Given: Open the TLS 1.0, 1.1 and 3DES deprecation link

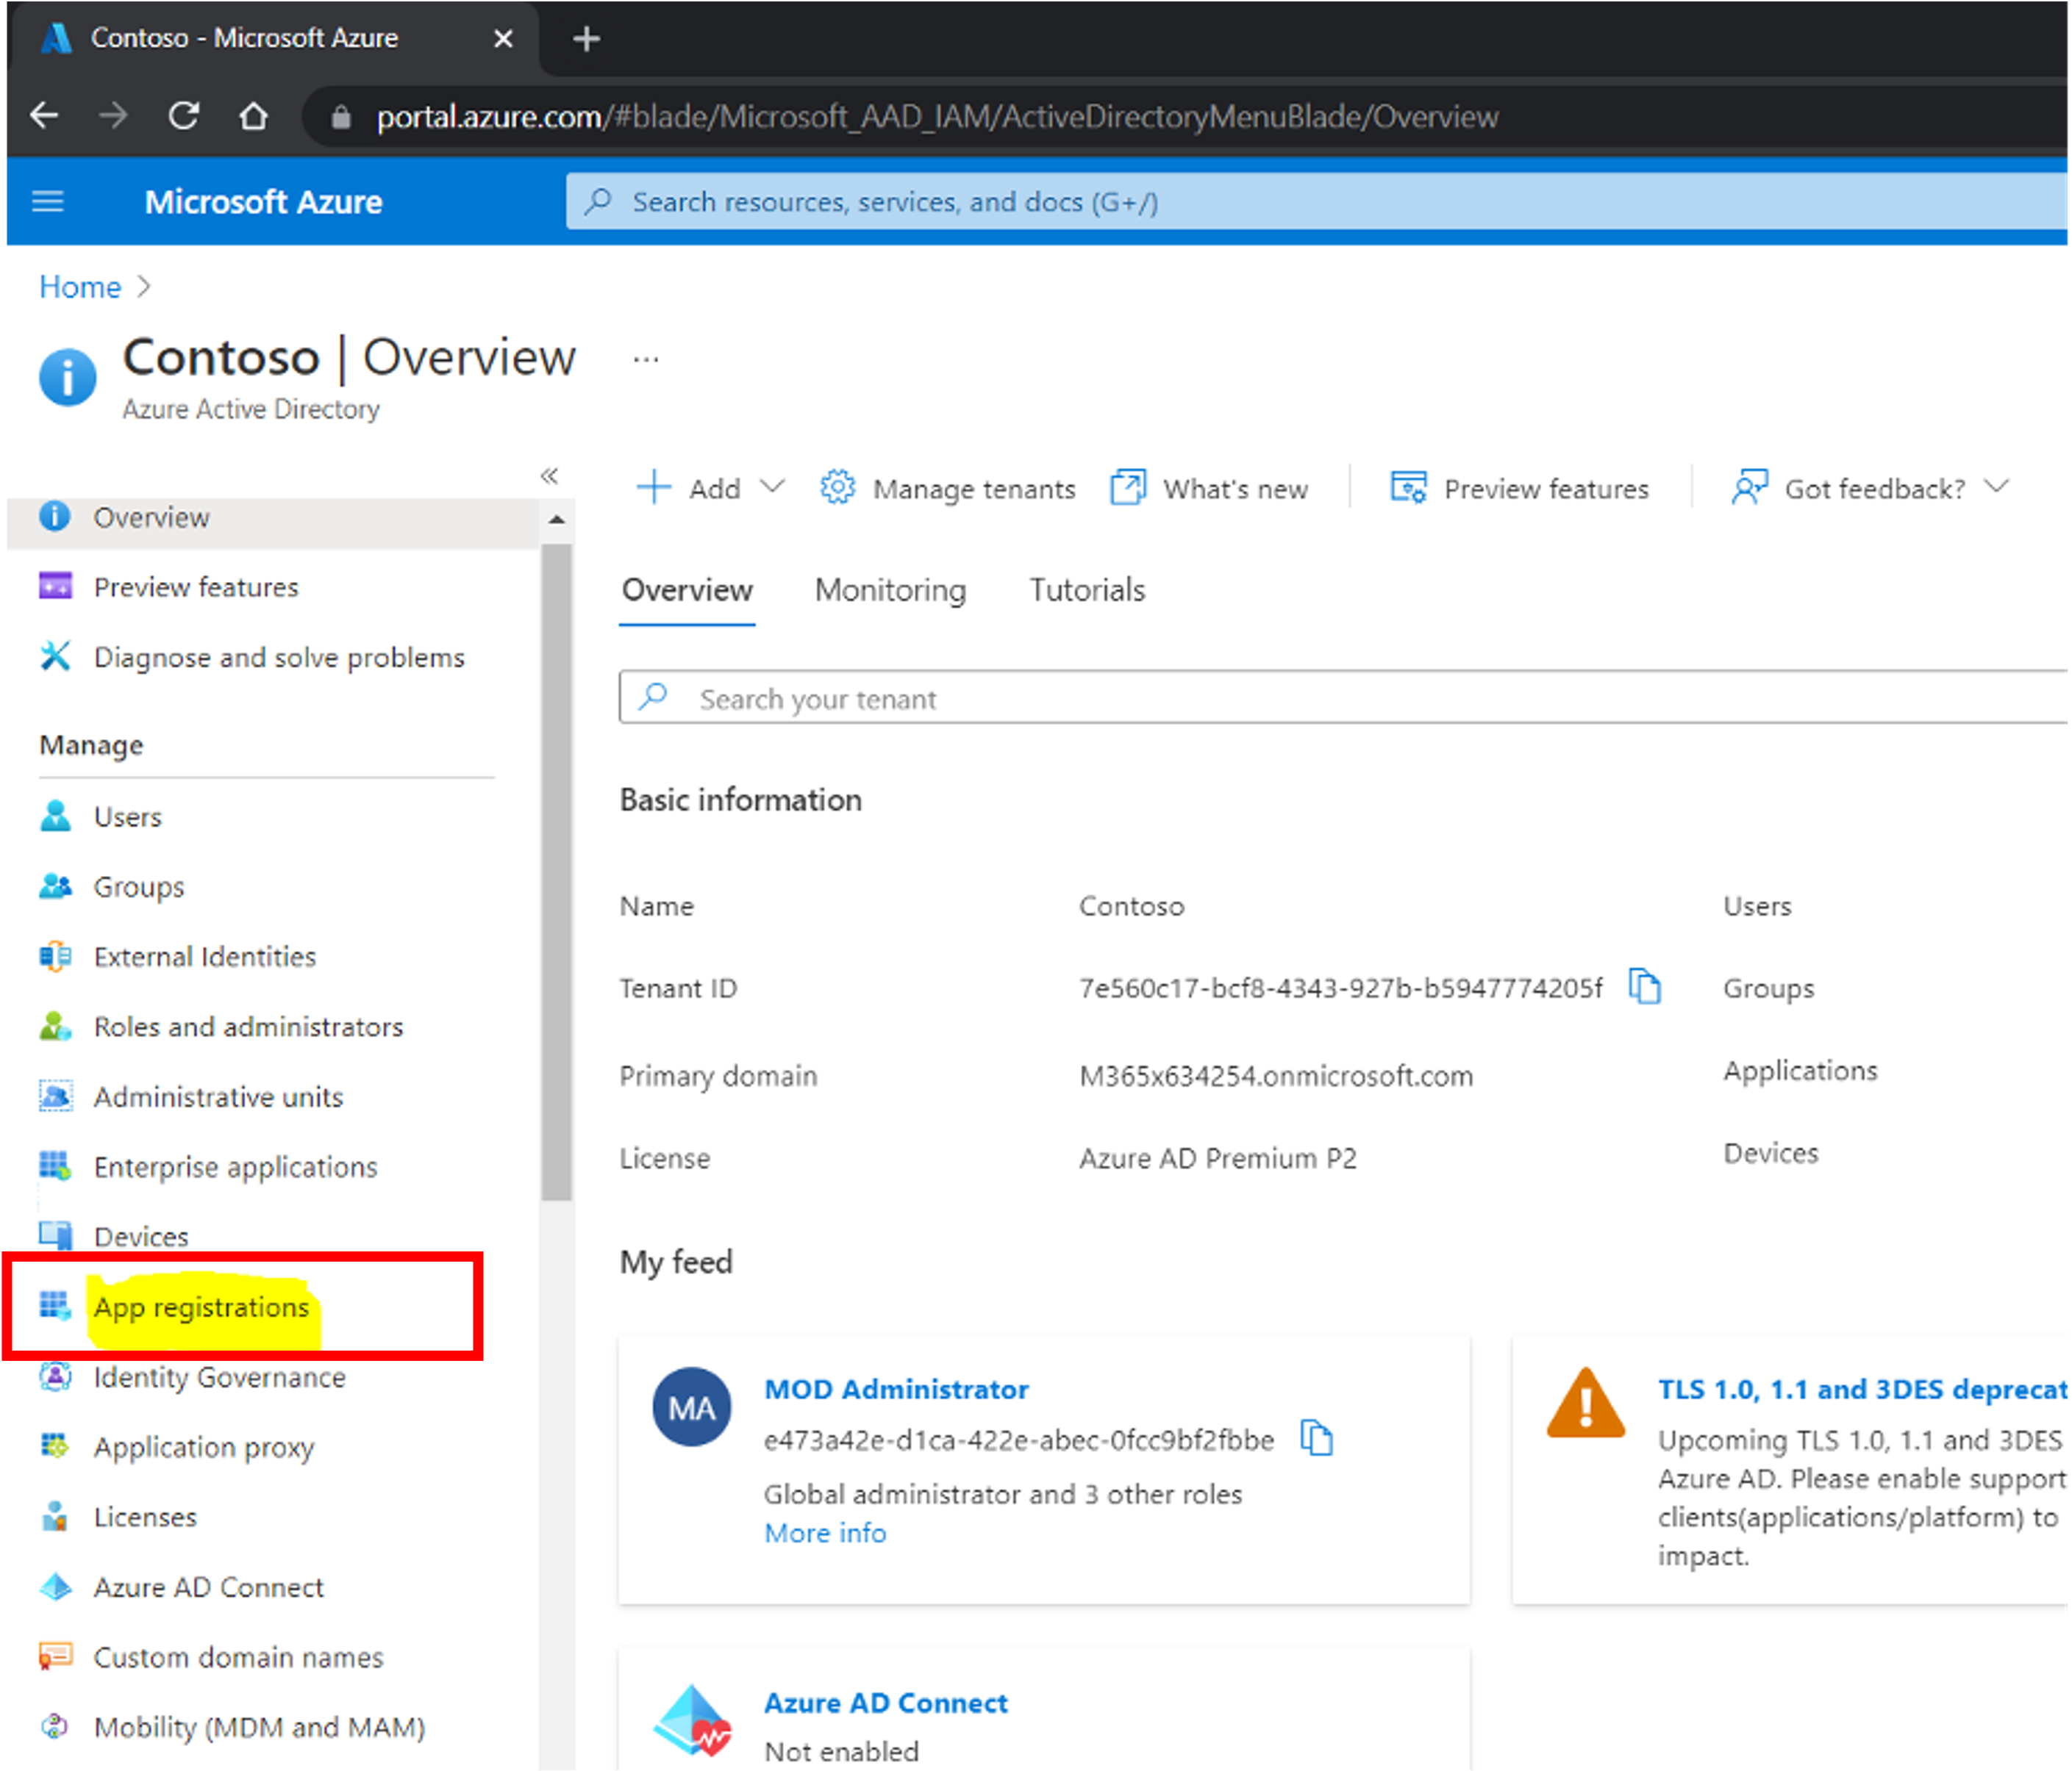Looking at the screenshot, I should pyautogui.click(x=1862, y=1389).
